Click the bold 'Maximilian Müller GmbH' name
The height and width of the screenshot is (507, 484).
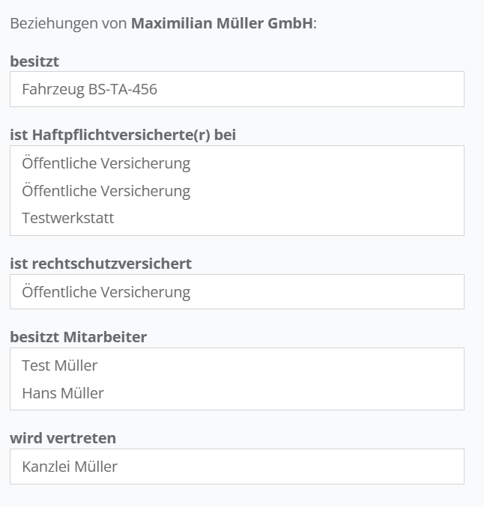(222, 23)
